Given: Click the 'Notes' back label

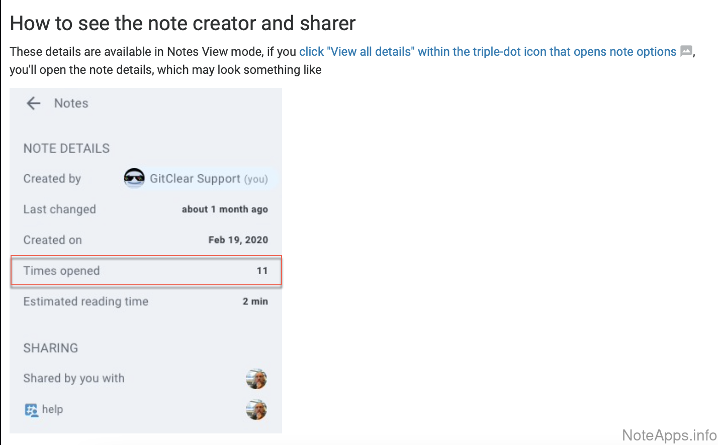Looking at the screenshot, I should (71, 103).
